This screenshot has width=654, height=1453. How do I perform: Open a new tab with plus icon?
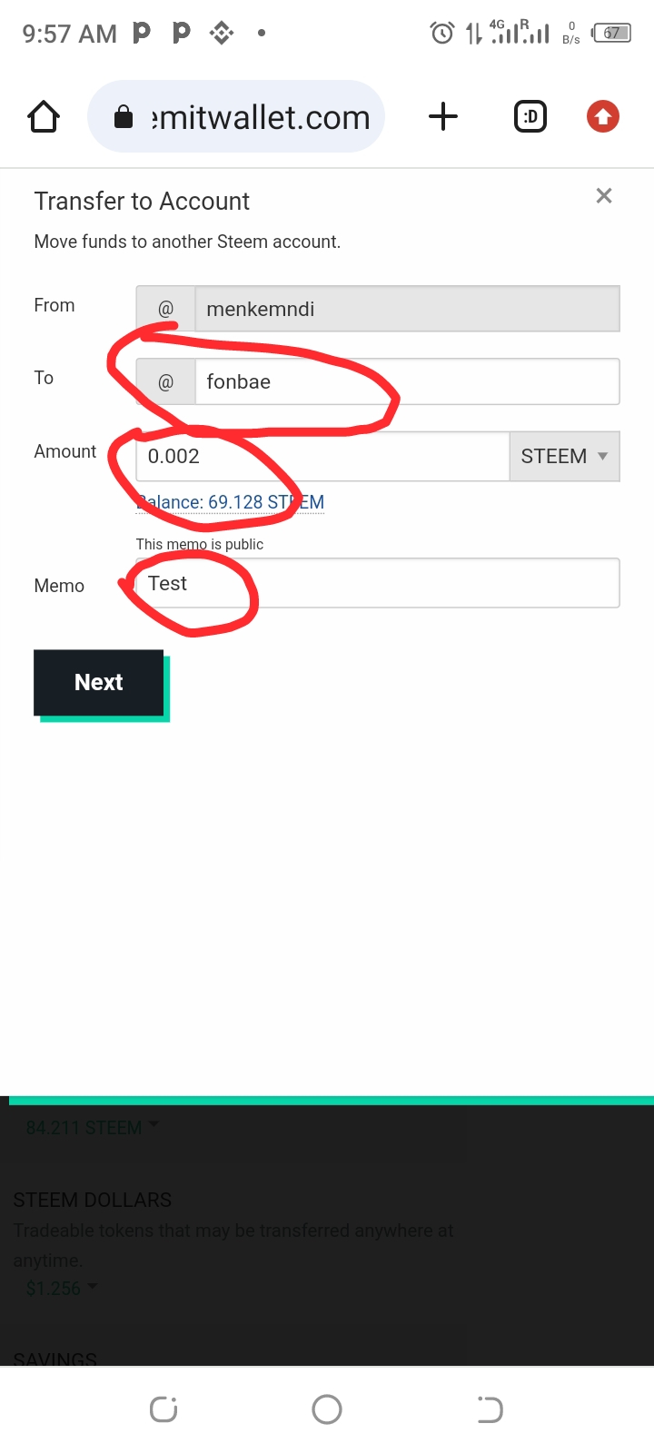coord(442,116)
